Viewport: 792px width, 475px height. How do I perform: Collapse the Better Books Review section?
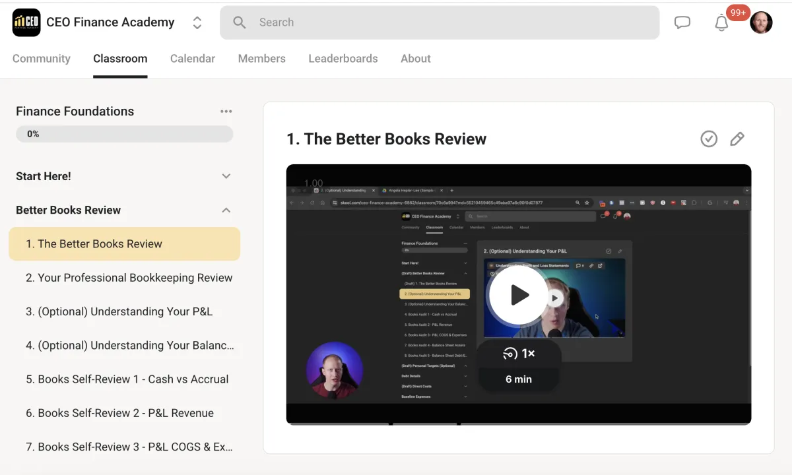click(x=124, y=210)
